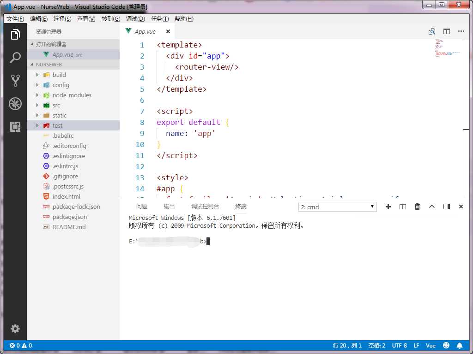The height and width of the screenshot is (354, 473).
Task: Open the 帮助(H) menu
Action: coord(184,18)
